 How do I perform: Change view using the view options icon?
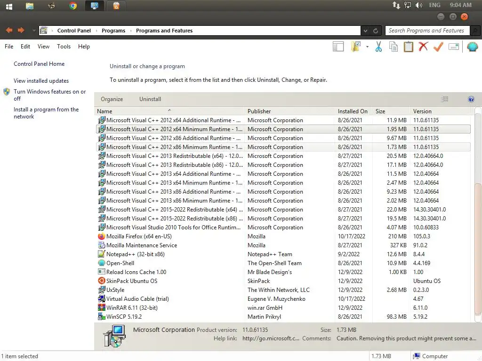click(x=444, y=99)
